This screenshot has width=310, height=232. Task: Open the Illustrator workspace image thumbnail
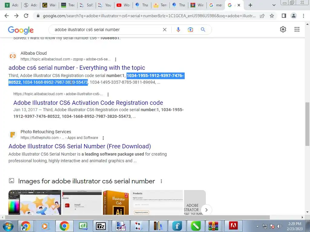coord(35,202)
